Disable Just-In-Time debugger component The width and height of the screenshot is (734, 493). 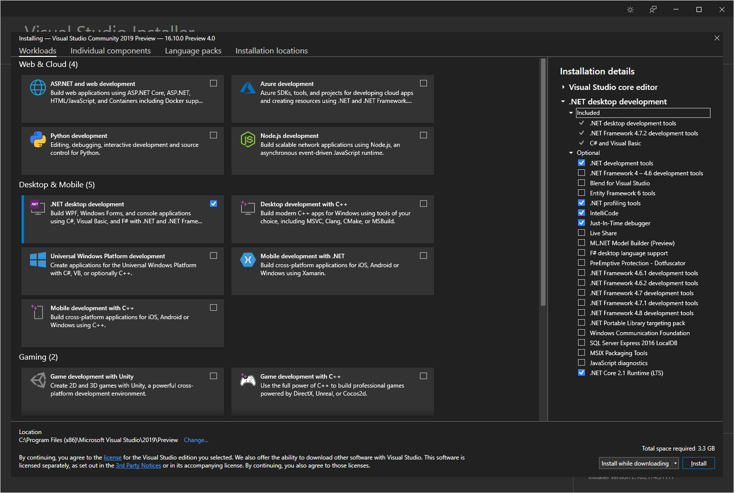coord(581,223)
